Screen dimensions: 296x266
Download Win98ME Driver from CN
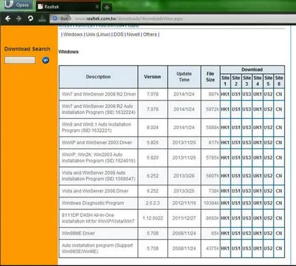pos(279,233)
